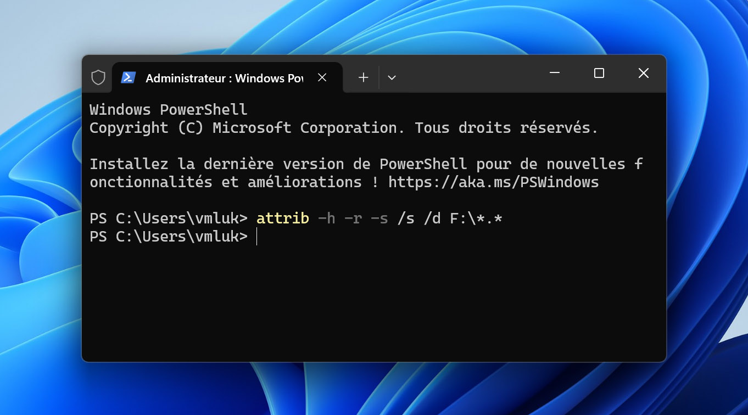Open the https://aka.ms/PSWindows link

[x=493, y=182]
